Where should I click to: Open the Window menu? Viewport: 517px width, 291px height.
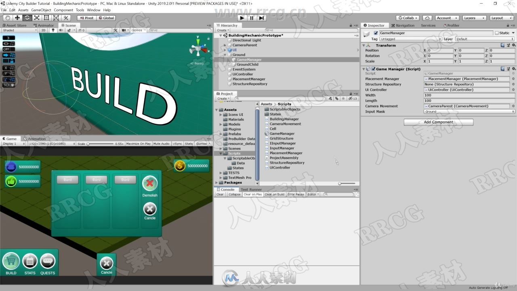[93, 10]
